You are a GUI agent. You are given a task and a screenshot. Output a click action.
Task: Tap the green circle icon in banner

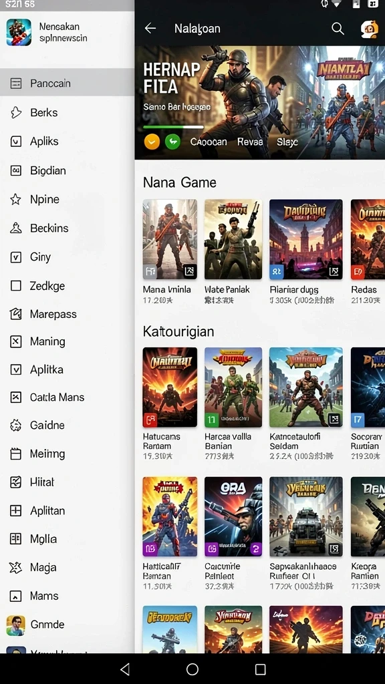[173, 142]
